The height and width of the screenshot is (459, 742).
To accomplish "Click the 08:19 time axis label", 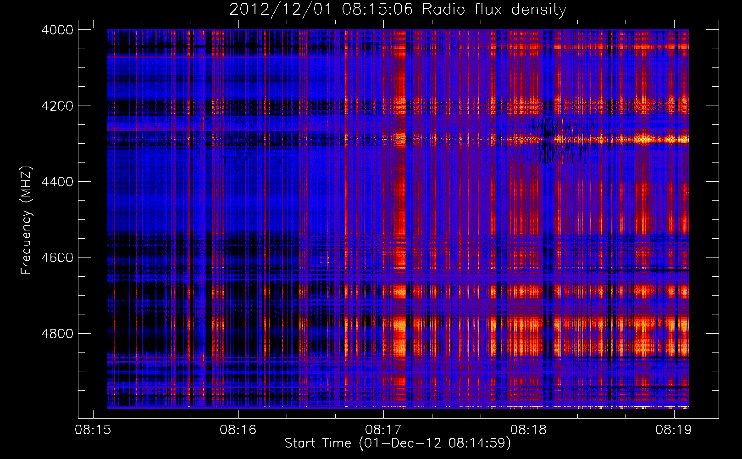I will 674,430.
